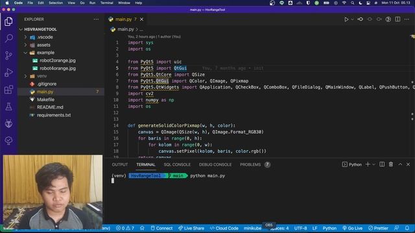Click Go Live in status bar
Viewport: 415px width, 233px height.
pyautogui.click(x=352, y=228)
